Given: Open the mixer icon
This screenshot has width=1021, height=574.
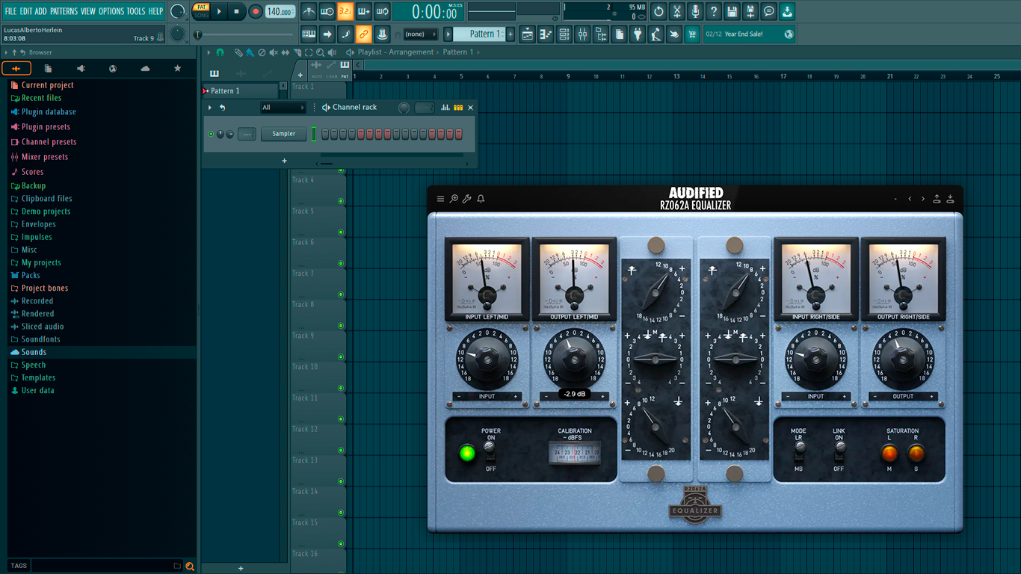Looking at the screenshot, I should tap(582, 34).
